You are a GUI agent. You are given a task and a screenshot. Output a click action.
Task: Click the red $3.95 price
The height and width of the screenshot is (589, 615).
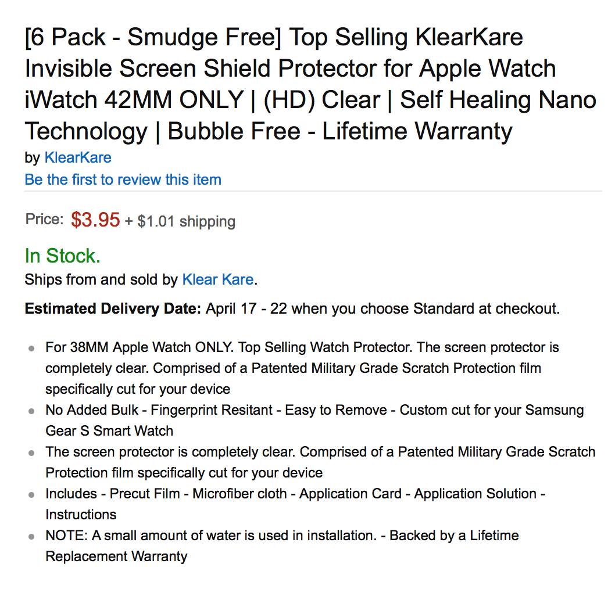(x=95, y=220)
